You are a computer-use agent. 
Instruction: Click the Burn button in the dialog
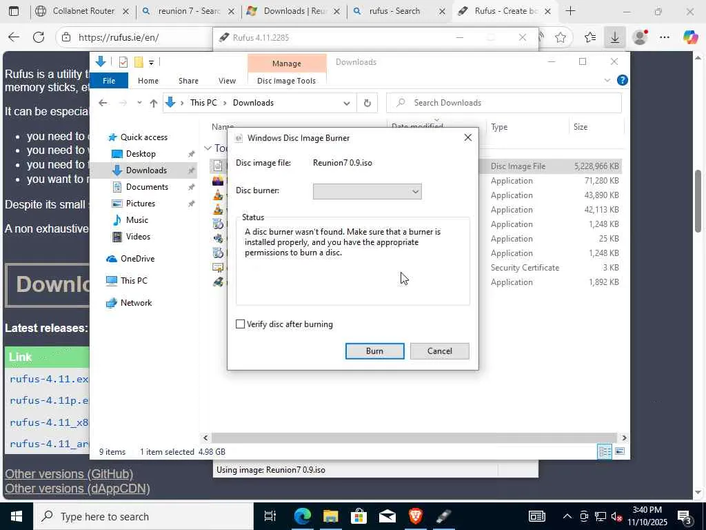[x=374, y=351]
